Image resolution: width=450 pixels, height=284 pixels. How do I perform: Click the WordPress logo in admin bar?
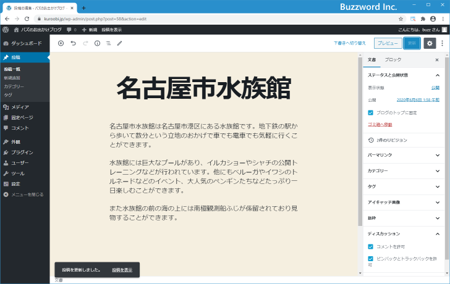click(x=6, y=30)
